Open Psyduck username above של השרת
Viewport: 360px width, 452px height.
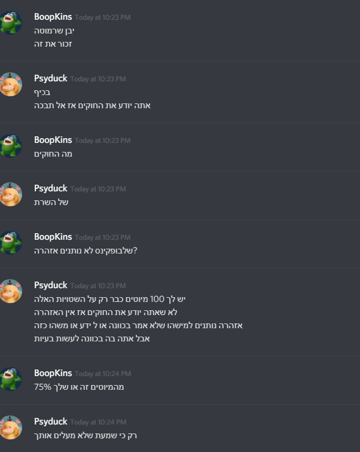click(x=51, y=188)
